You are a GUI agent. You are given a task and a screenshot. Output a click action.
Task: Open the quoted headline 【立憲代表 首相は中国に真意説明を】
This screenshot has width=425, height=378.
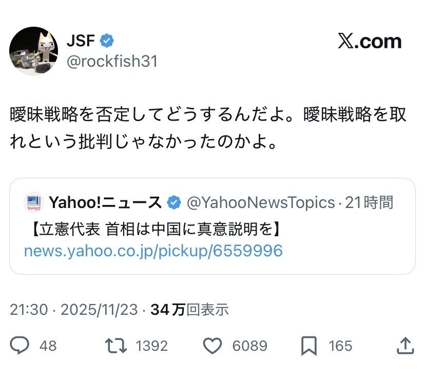pyautogui.click(x=152, y=229)
